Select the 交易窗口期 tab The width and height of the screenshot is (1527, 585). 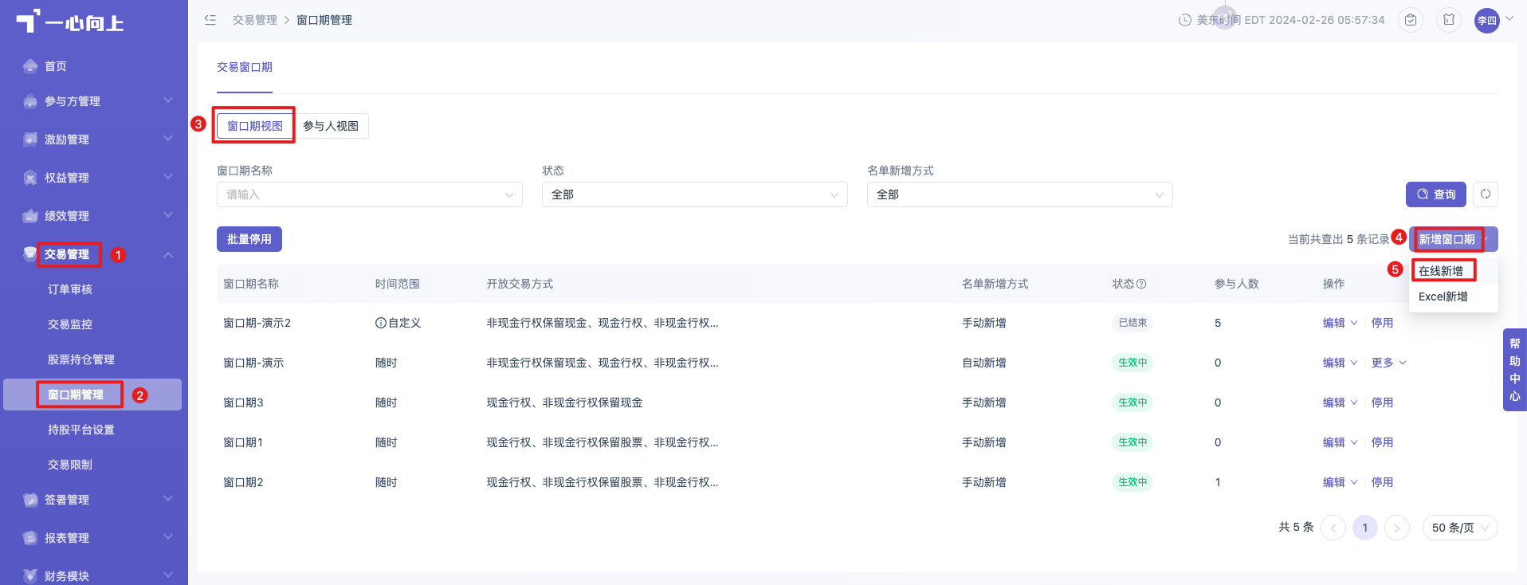tap(245, 67)
